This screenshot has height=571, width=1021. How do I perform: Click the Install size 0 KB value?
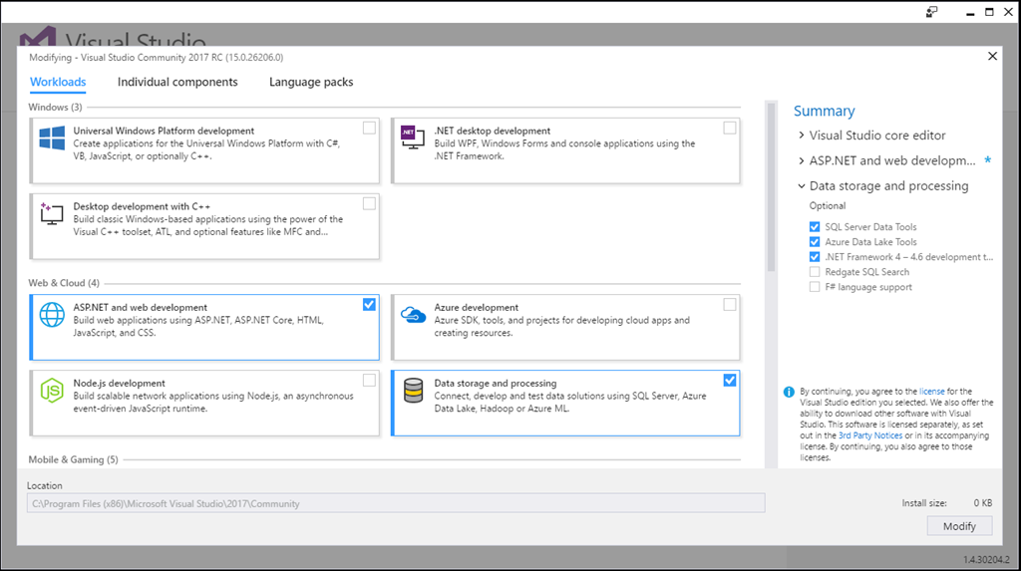[x=982, y=502]
